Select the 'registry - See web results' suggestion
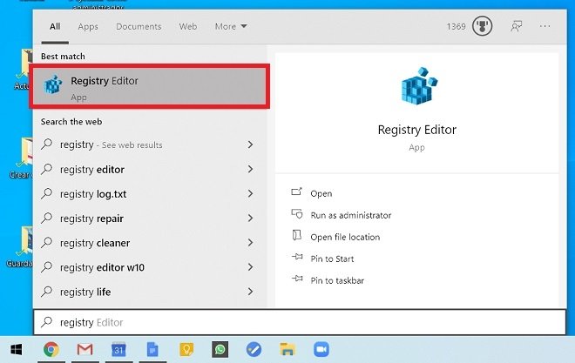 [x=149, y=145]
